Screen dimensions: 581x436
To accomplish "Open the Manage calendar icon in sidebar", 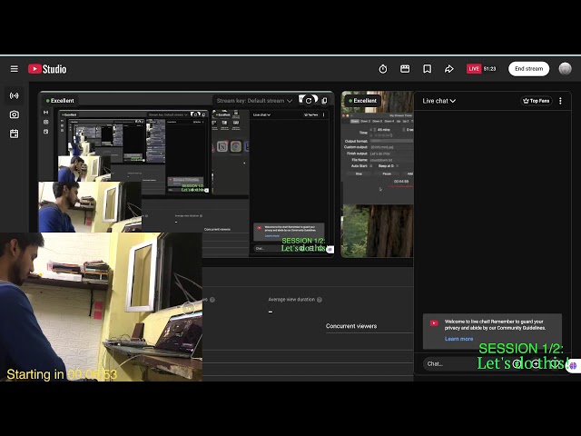I will point(15,134).
